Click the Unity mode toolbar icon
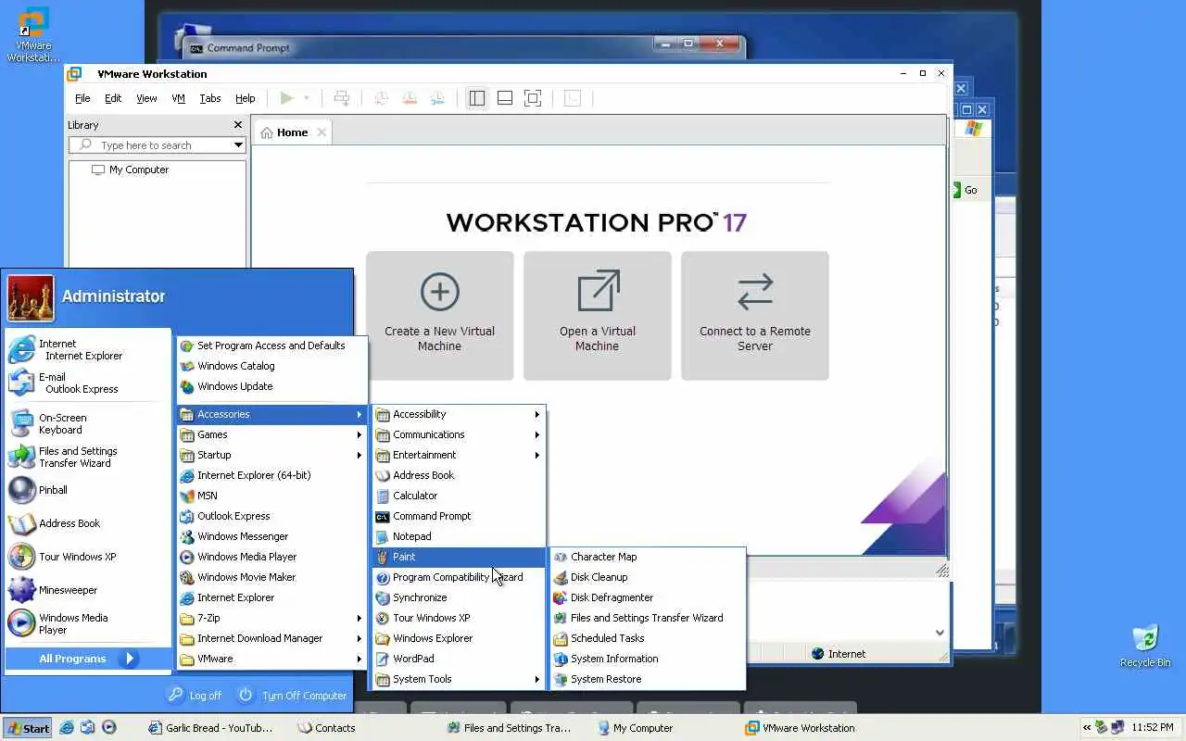 click(573, 98)
